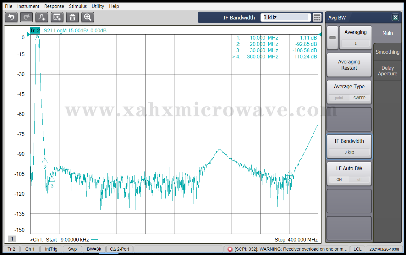Toggle the Averaging on/off switch
This screenshot has width=406, height=255.
(x=332, y=38)
